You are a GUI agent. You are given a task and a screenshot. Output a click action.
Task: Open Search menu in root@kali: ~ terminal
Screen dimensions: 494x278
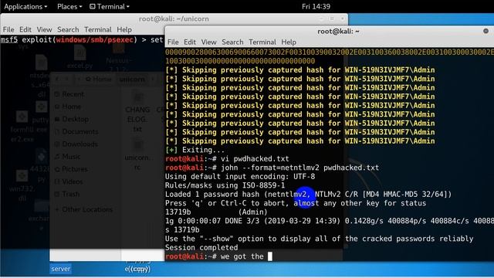coord(232,42)
